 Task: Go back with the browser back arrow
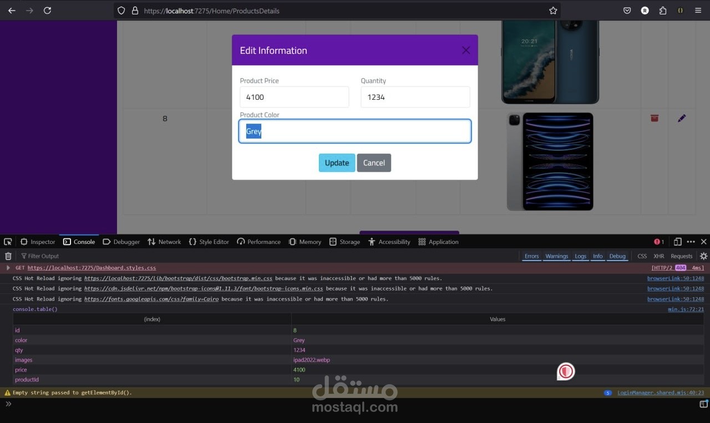[x=12, y=11]
